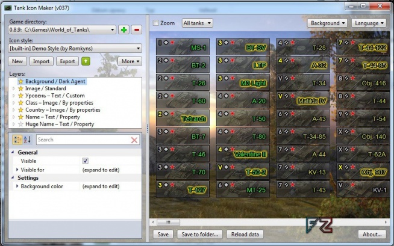This screenshot has width=394, height=246.
Task: Toggle star on Name – Text / Property layer
Action: pos(20,117)
